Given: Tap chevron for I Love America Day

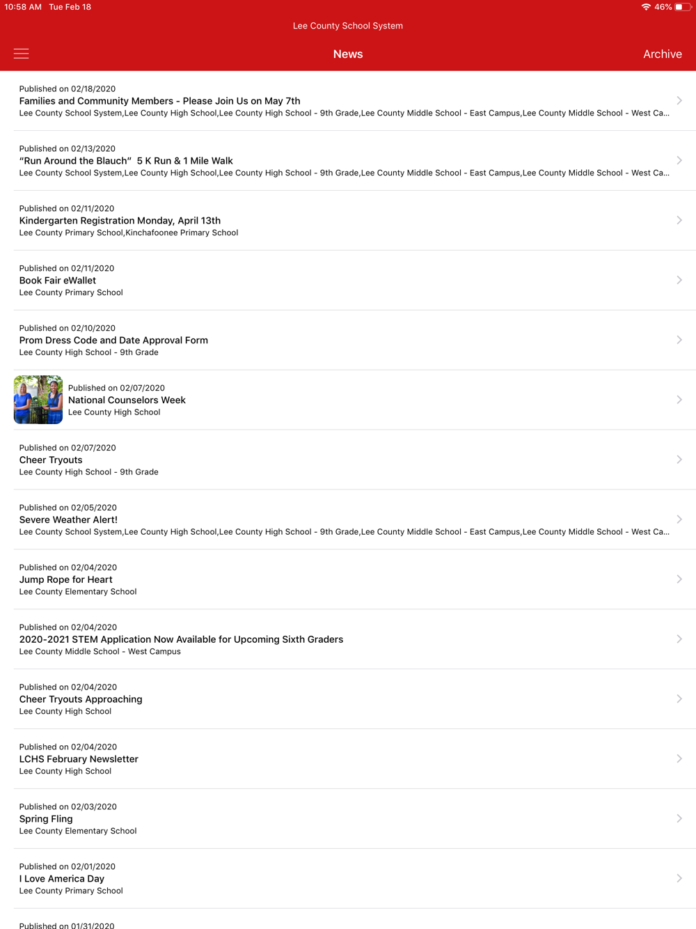Looking at the screenshot, I should point(679,878).
